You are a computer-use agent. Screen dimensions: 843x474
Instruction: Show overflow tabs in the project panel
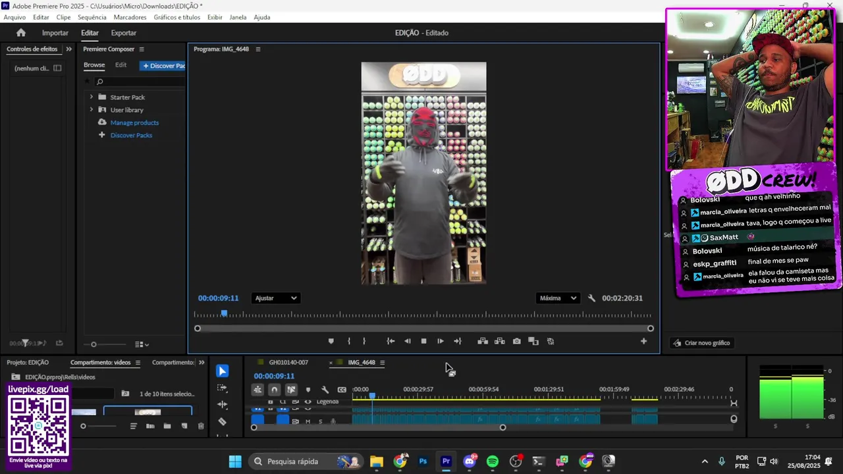(202, 363)
